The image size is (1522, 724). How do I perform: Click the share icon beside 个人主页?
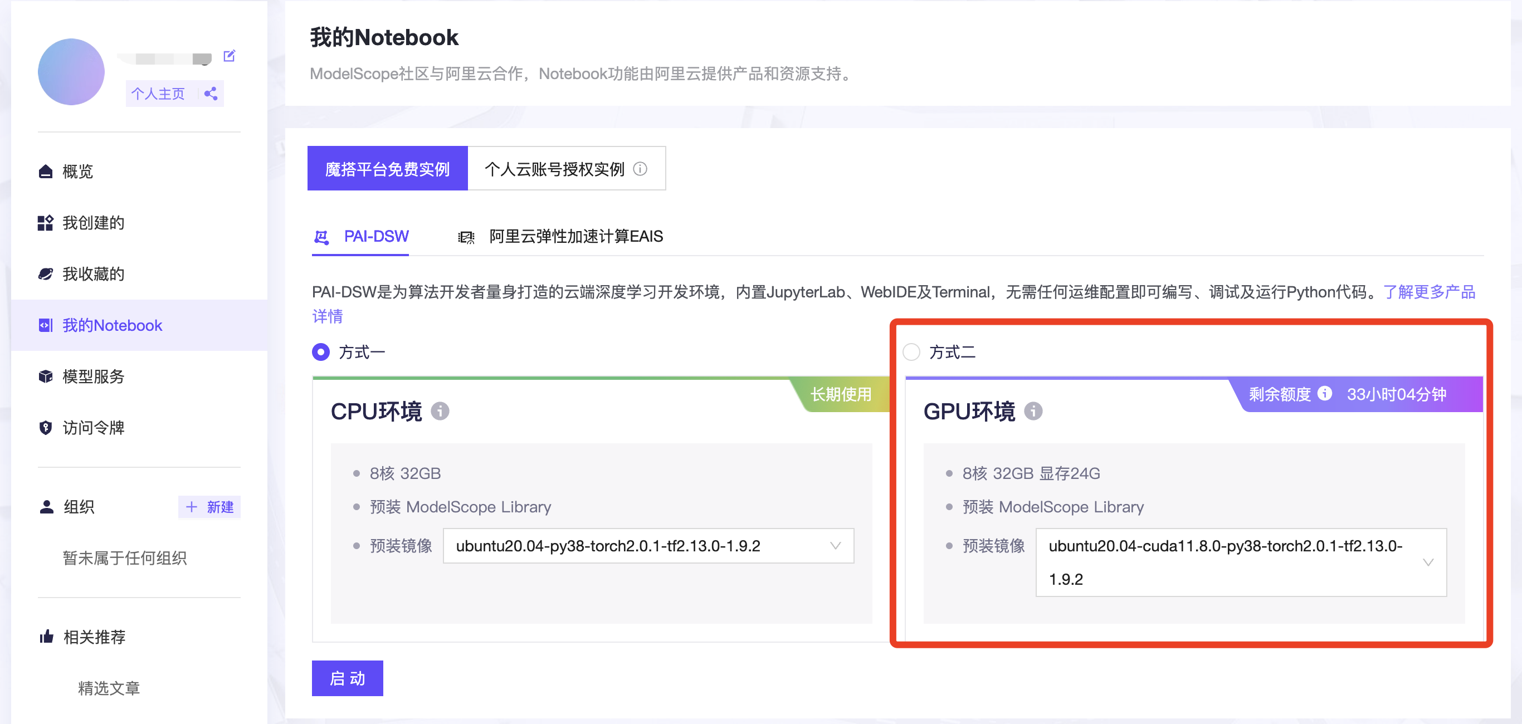pyautogui.click(x=211, y=94)
